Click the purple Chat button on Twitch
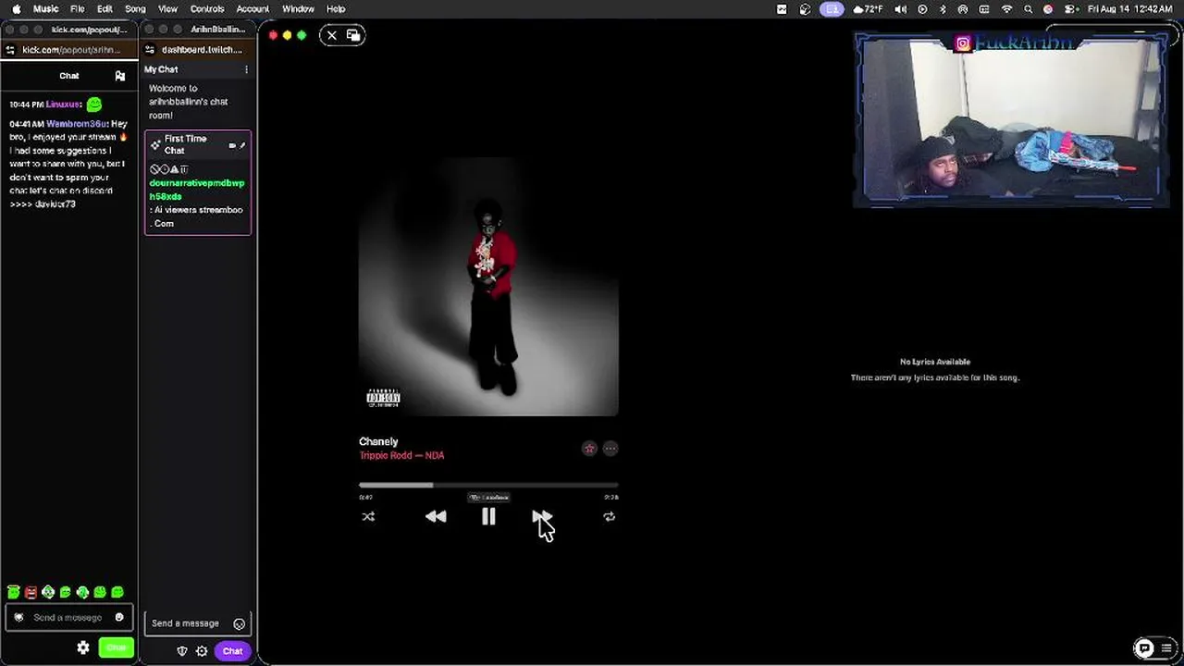1184x666 pixels. pyautogui.click(x=232, y=651)
